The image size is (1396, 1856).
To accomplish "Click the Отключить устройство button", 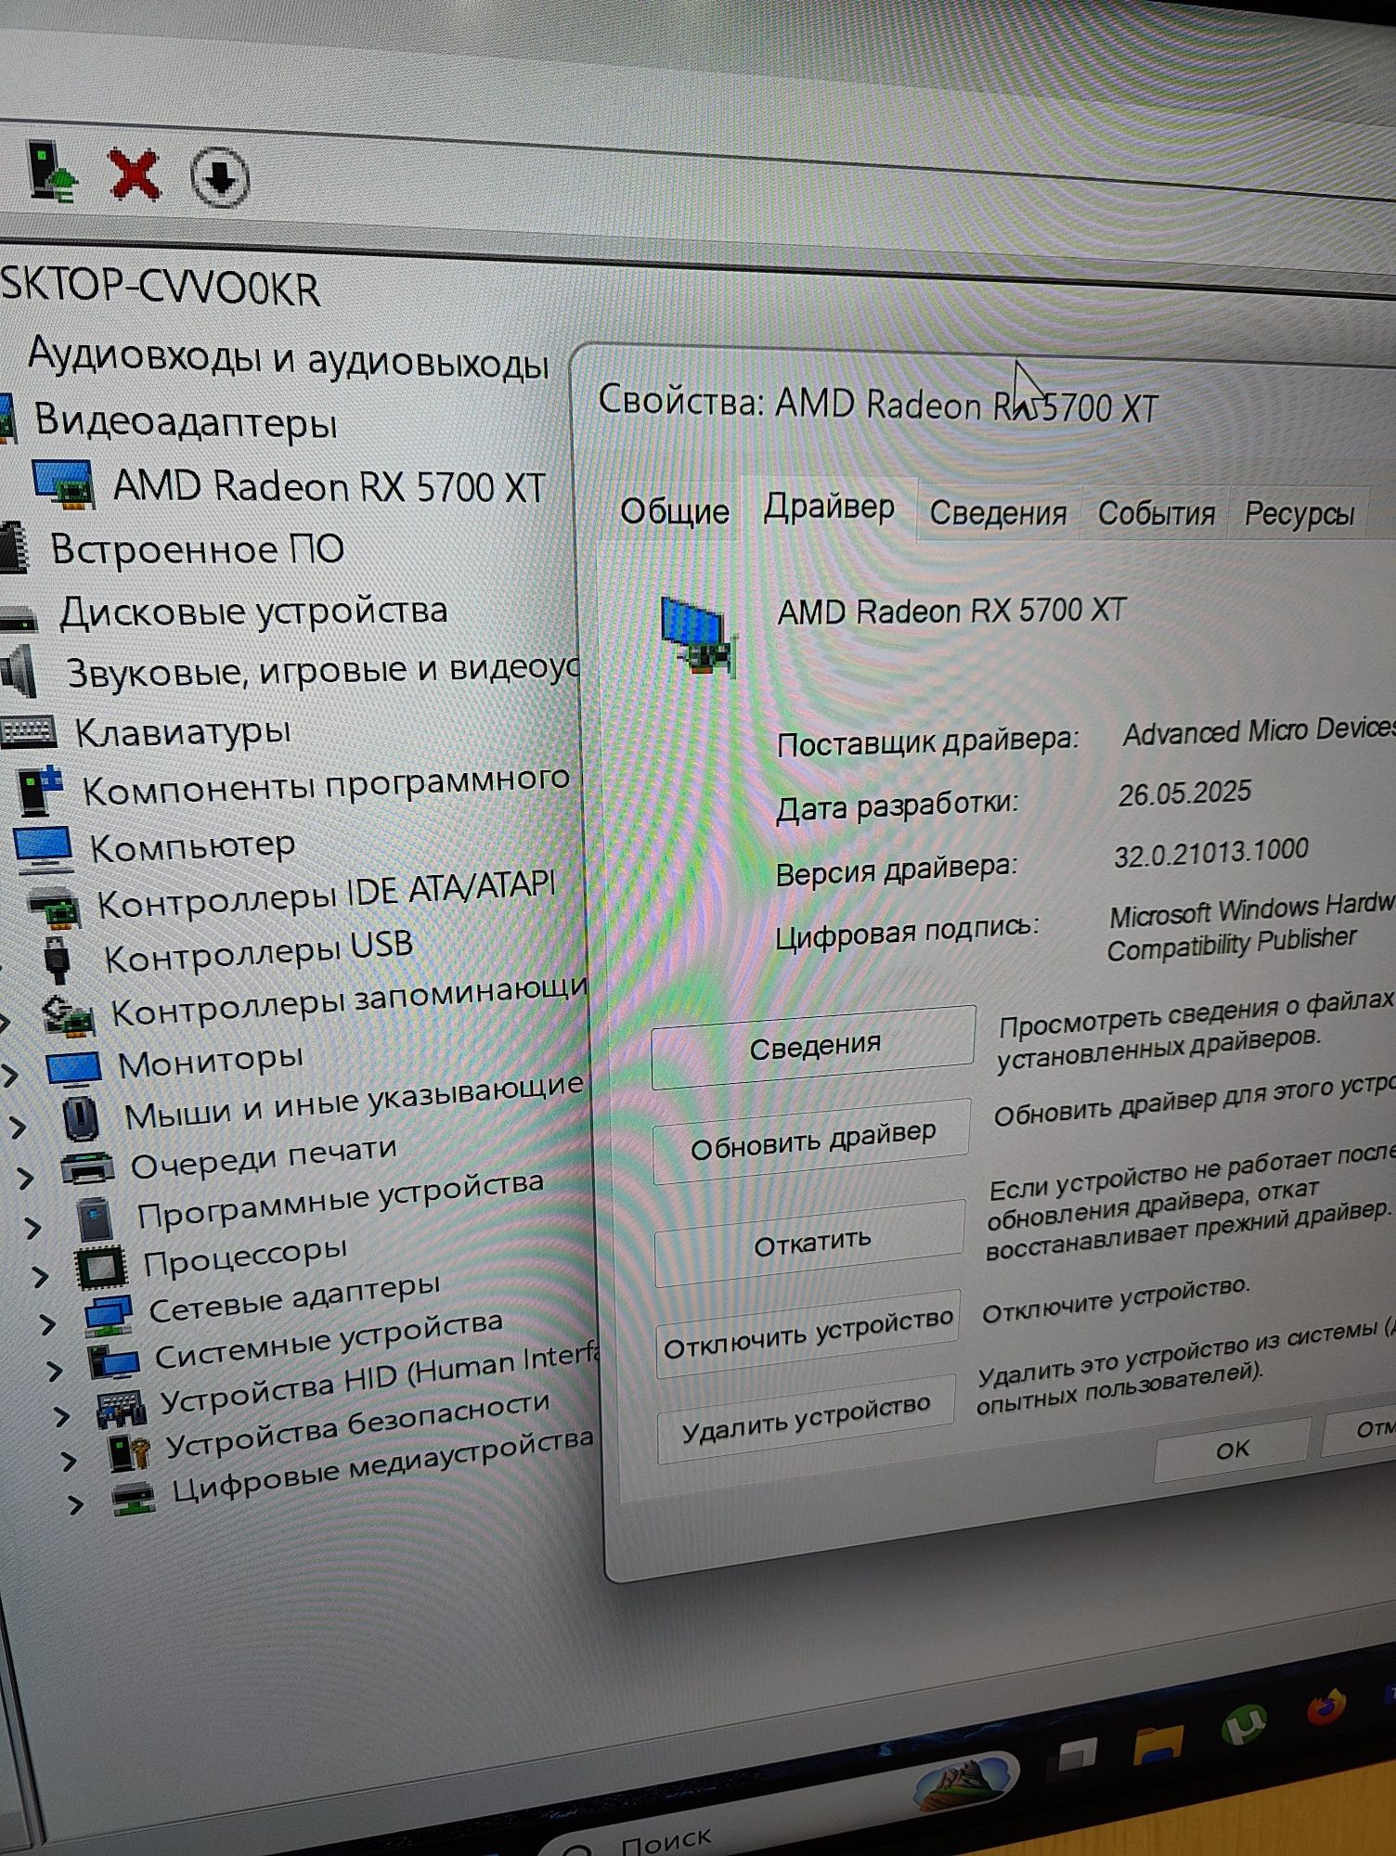I will [808, 1334].
